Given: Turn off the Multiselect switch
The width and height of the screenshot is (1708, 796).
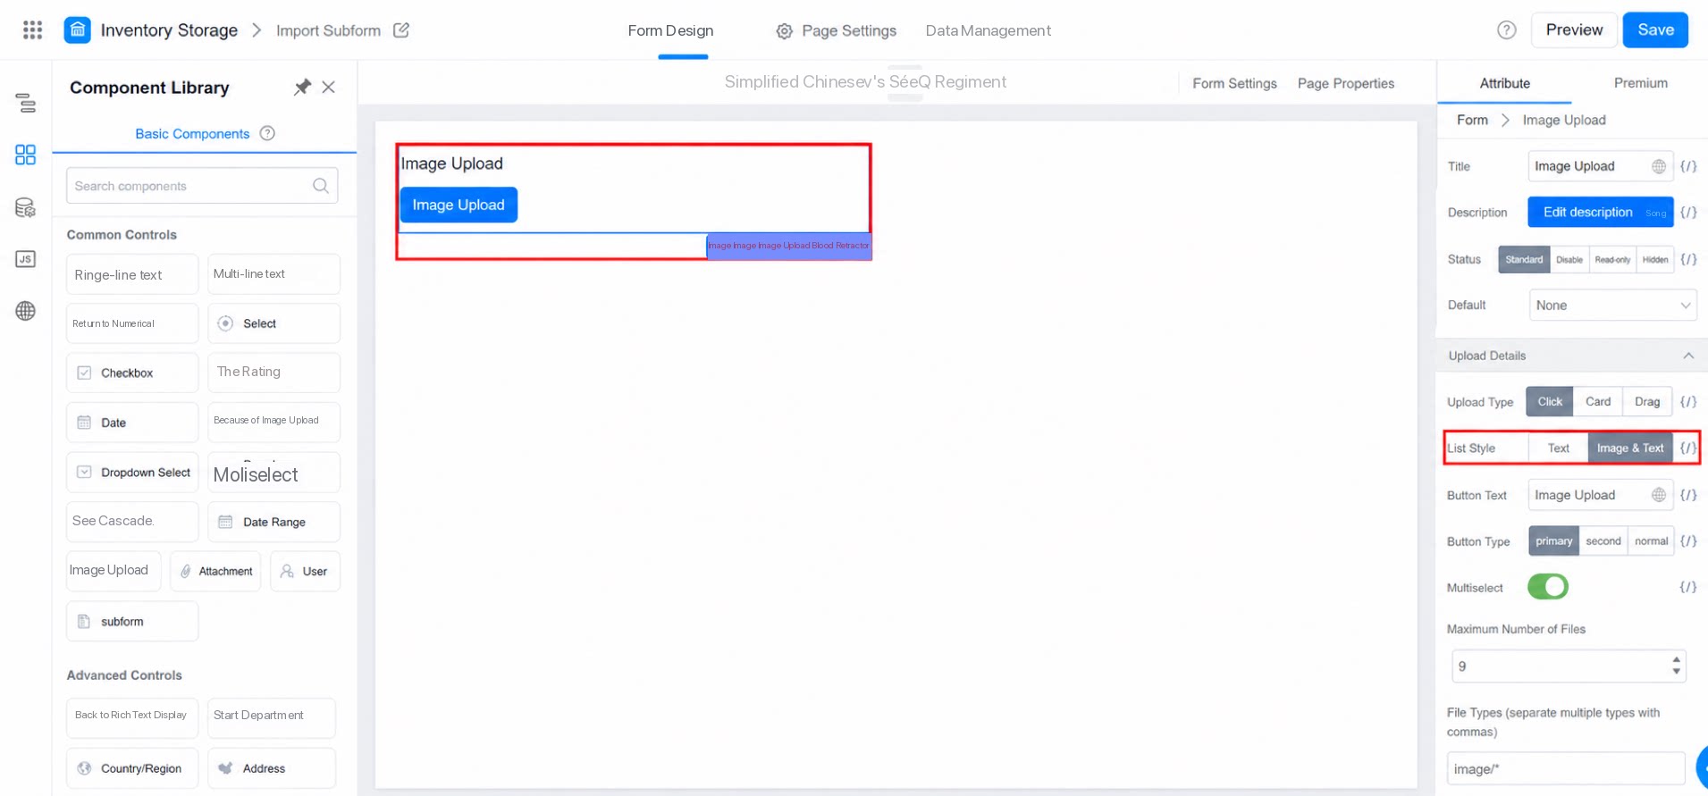Looking at the screenshot, I should (x=1548, y=587).
